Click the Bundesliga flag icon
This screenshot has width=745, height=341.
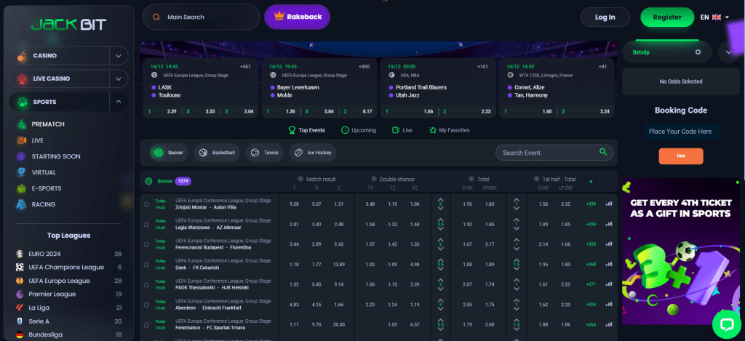(x=20, y=334)
